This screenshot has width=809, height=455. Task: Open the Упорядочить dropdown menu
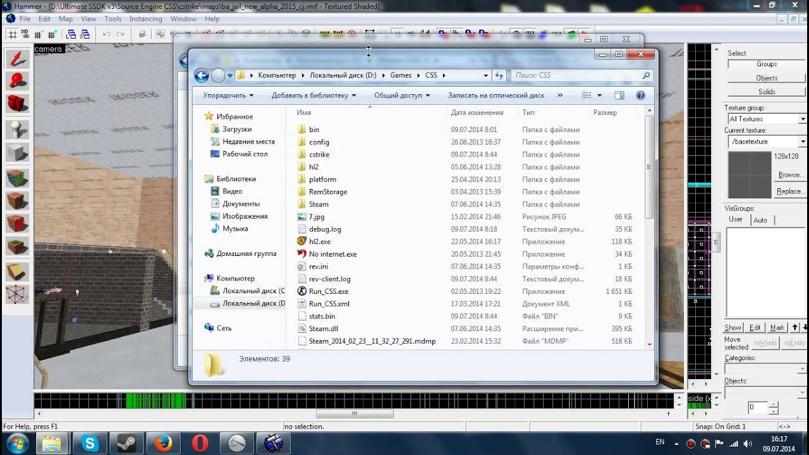point(228,95)
